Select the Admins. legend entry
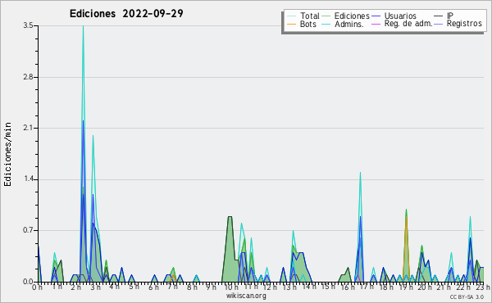492x303 pixels. coord(349,24)
